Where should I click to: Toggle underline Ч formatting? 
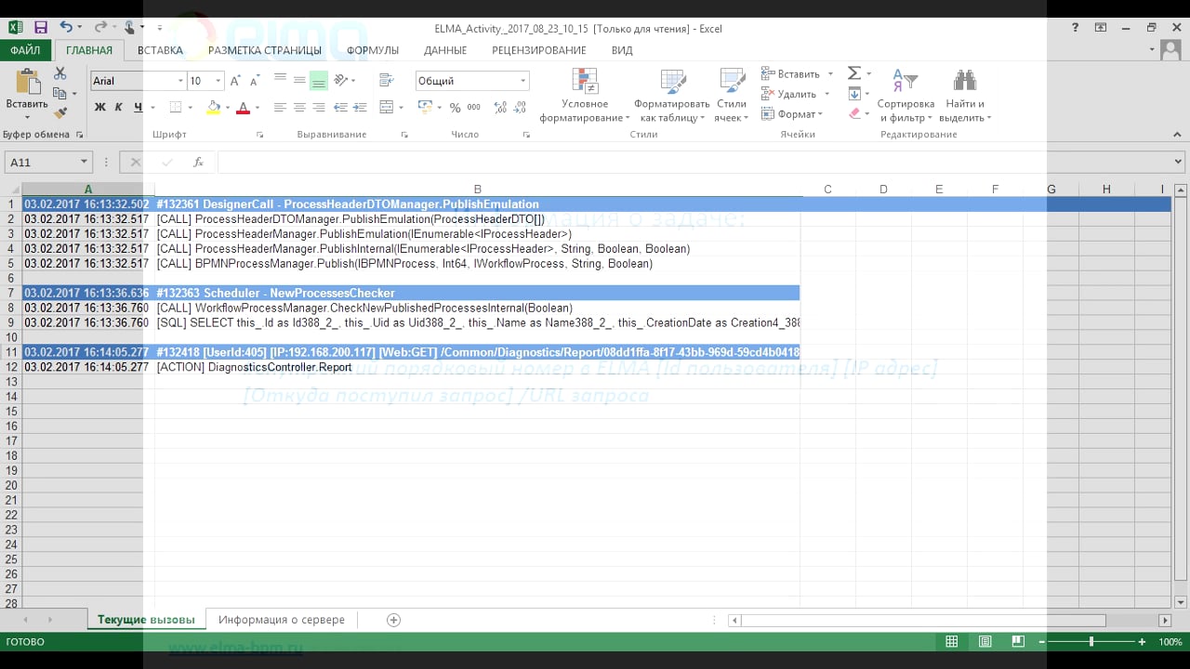click(x=138, y=108)
